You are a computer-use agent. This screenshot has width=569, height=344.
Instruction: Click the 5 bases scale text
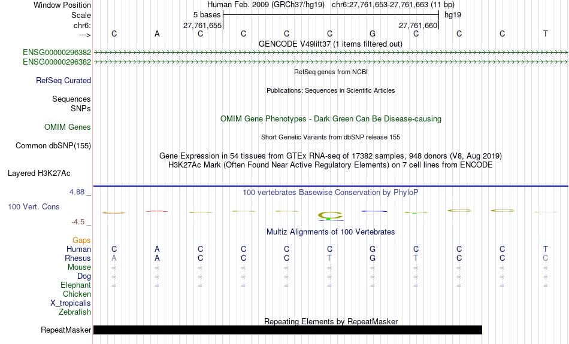click(x=207, y=15)
